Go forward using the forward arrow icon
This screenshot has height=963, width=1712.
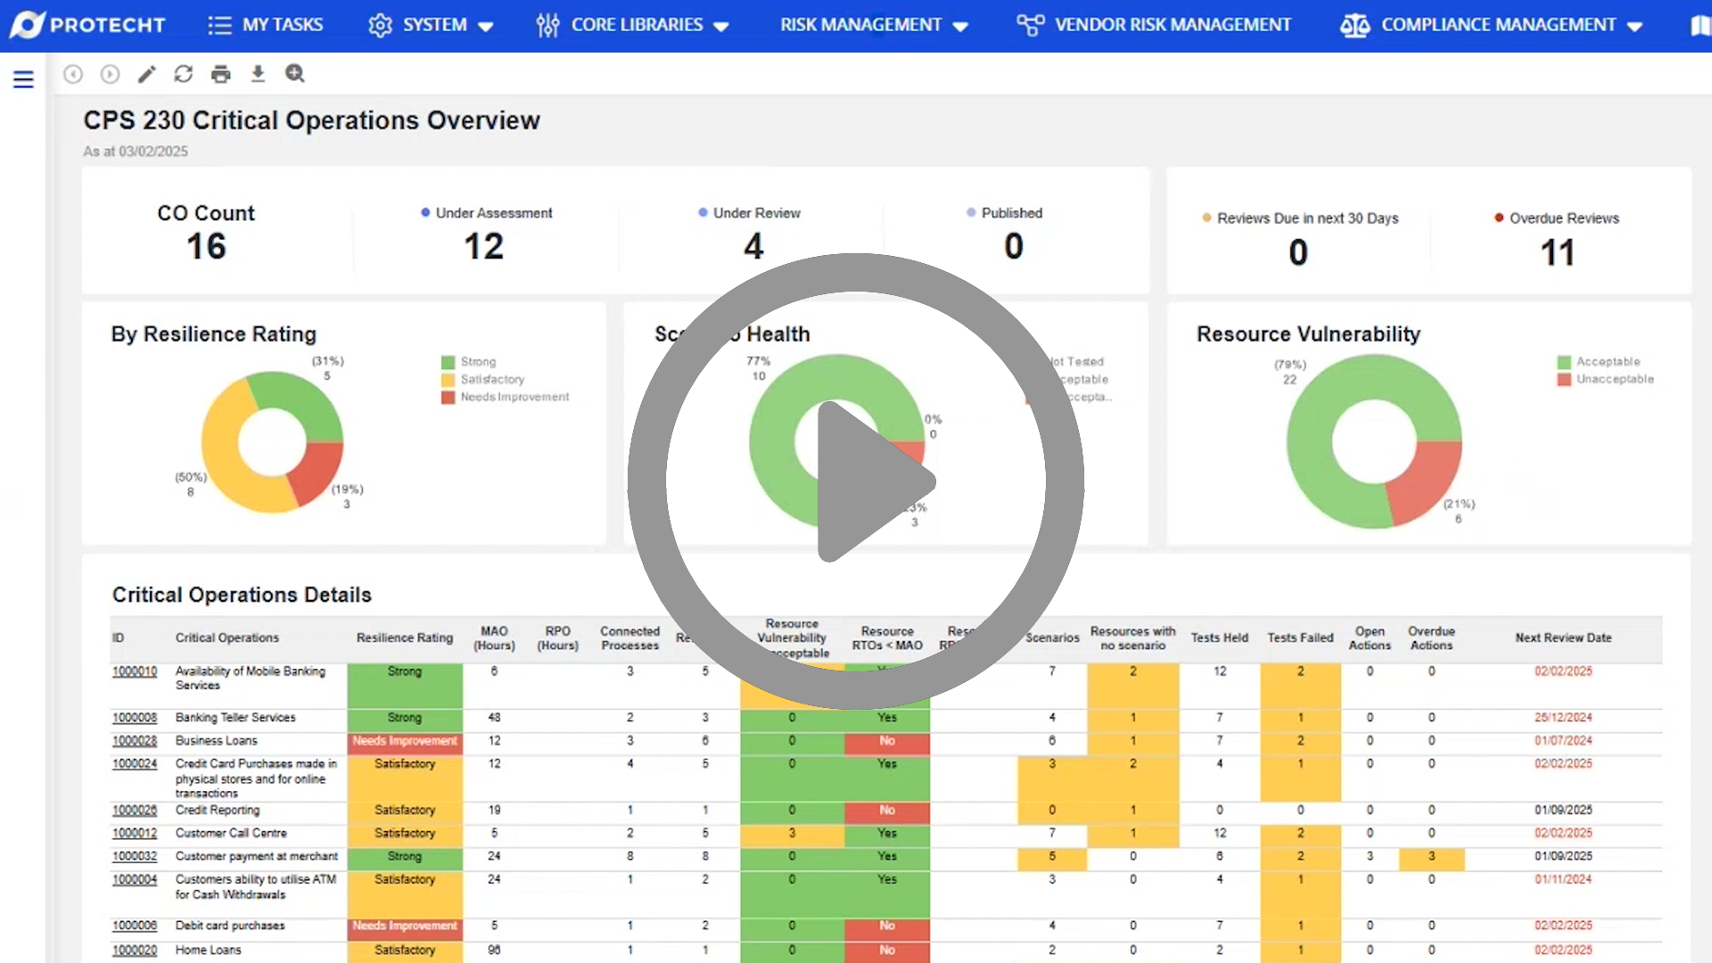pos(110,74)
